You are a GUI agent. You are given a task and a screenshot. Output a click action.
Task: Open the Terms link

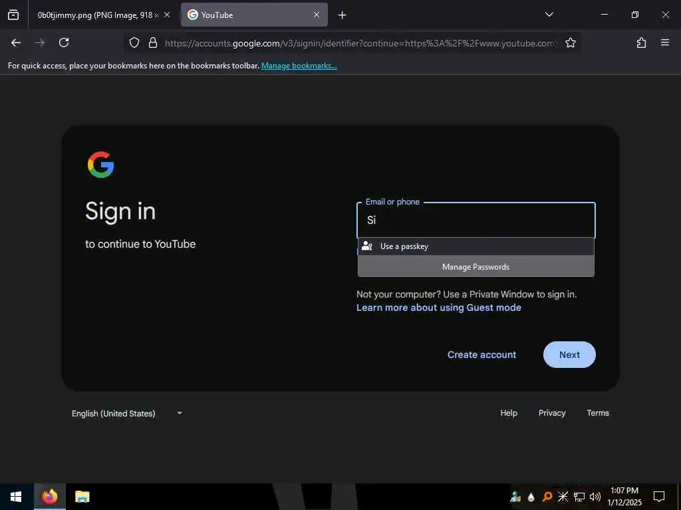pos(598,413)
